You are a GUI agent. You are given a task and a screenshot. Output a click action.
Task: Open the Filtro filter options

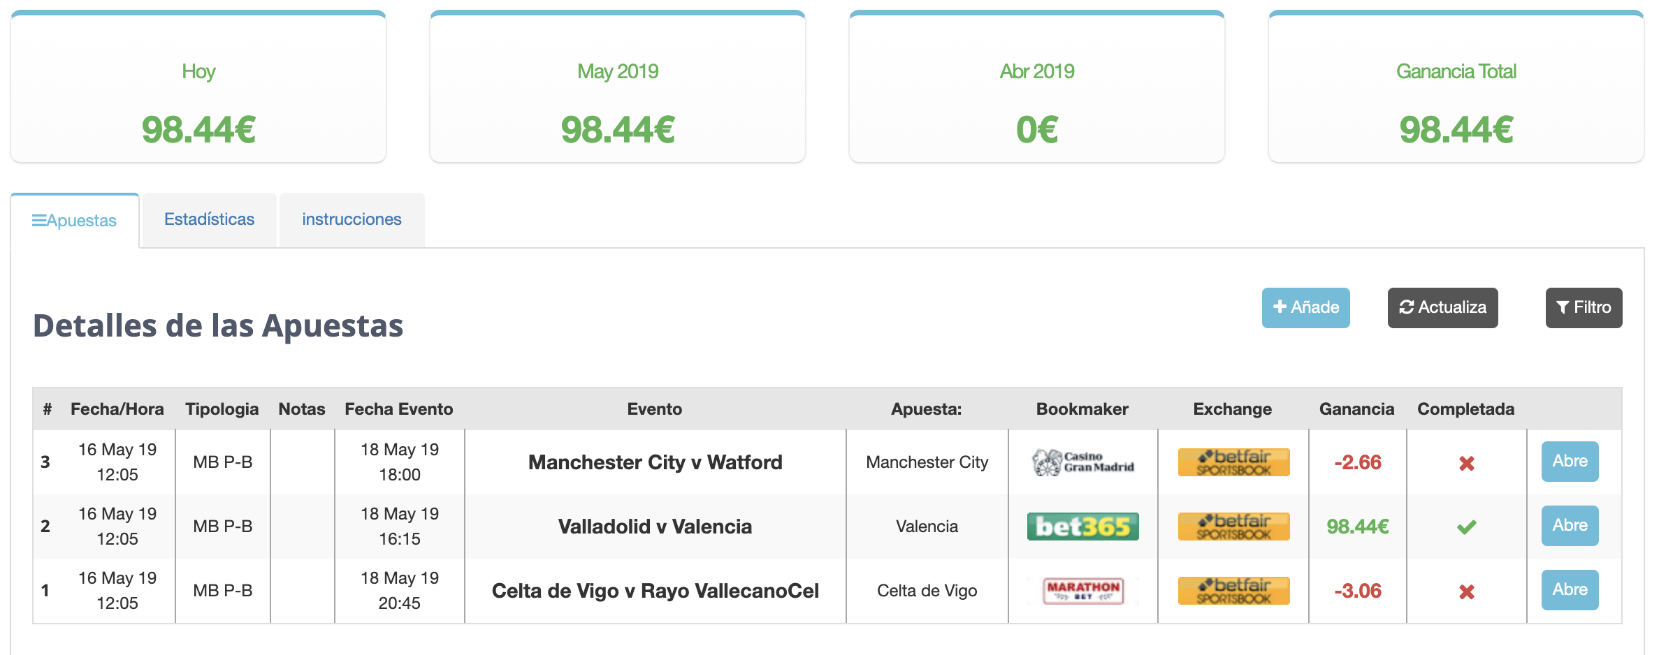(x=1584, y=307)
